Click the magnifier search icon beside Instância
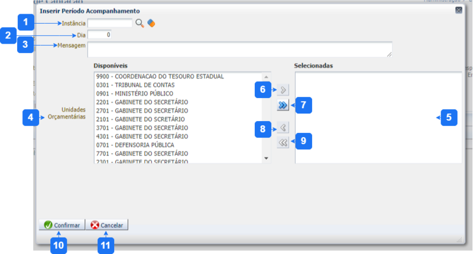This screenshot has width=473, height=254. 140,23
